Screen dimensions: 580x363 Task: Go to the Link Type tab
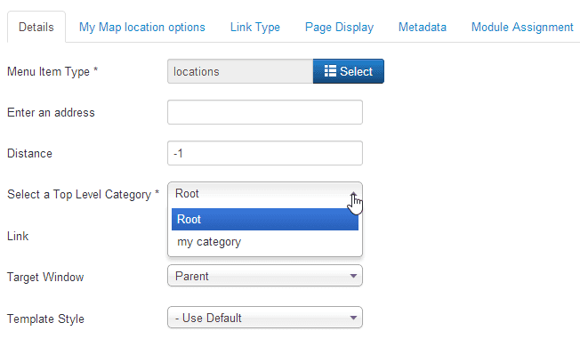pos(255,28)
